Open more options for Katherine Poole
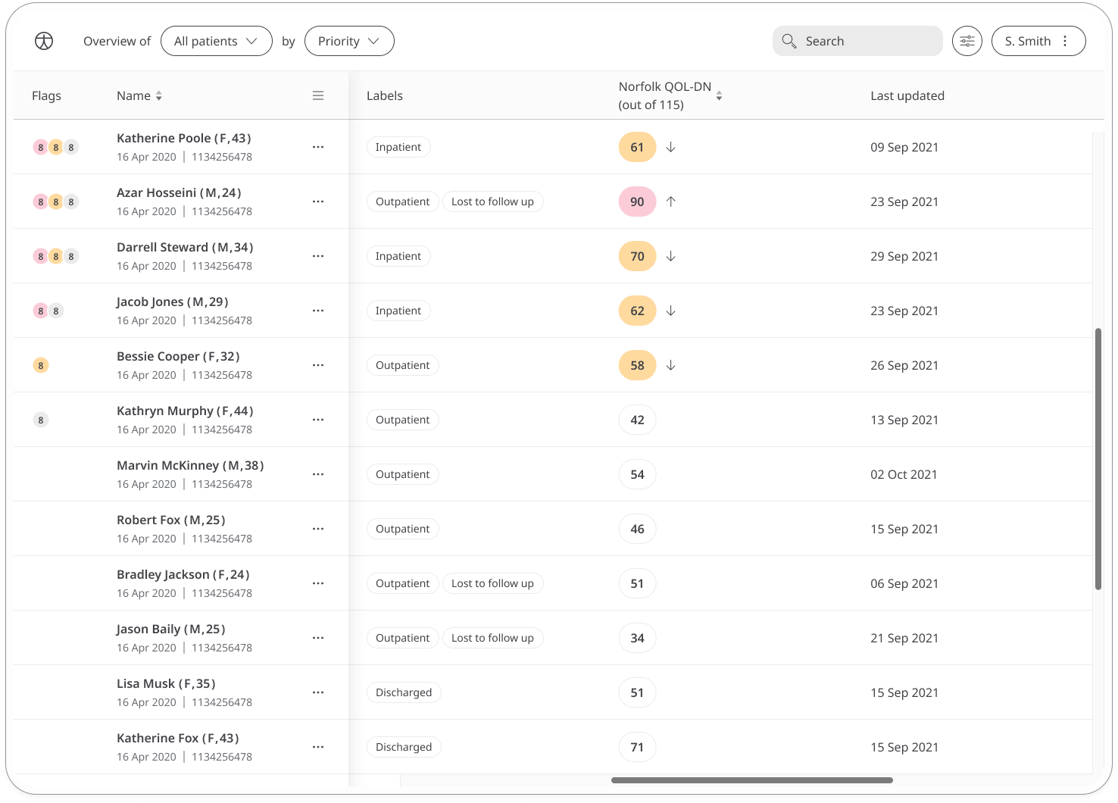The height and width of the screenshot is (803, 1118). (318, 147)
